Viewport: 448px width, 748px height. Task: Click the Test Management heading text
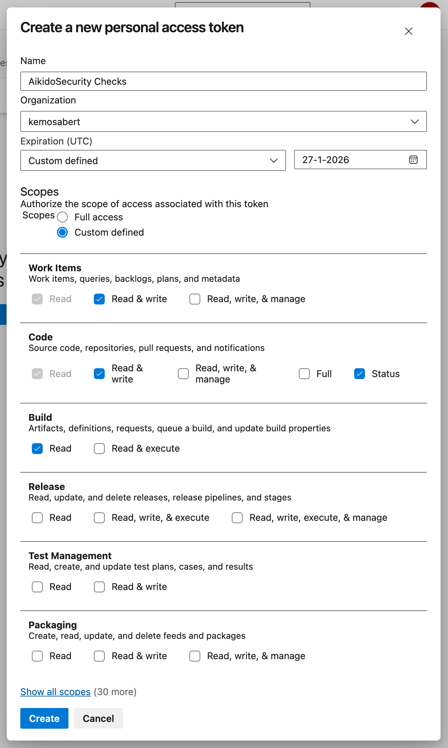[70, 556]
